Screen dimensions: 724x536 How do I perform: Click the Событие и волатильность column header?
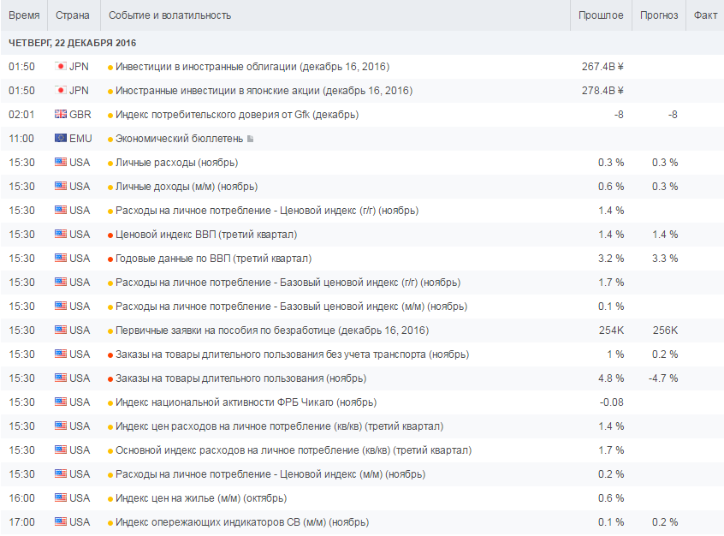pos(169,15)
